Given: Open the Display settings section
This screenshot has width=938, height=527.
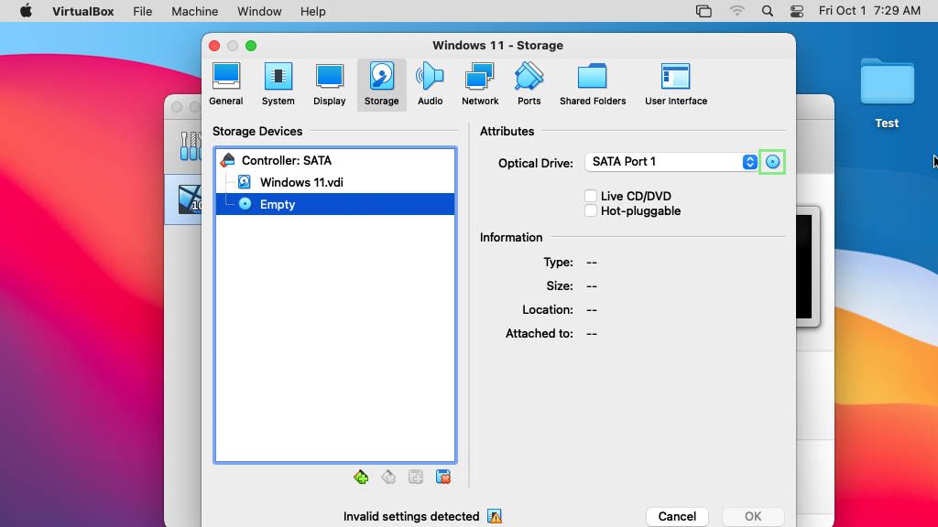Looking at the screenshot, I should point(330,84).
